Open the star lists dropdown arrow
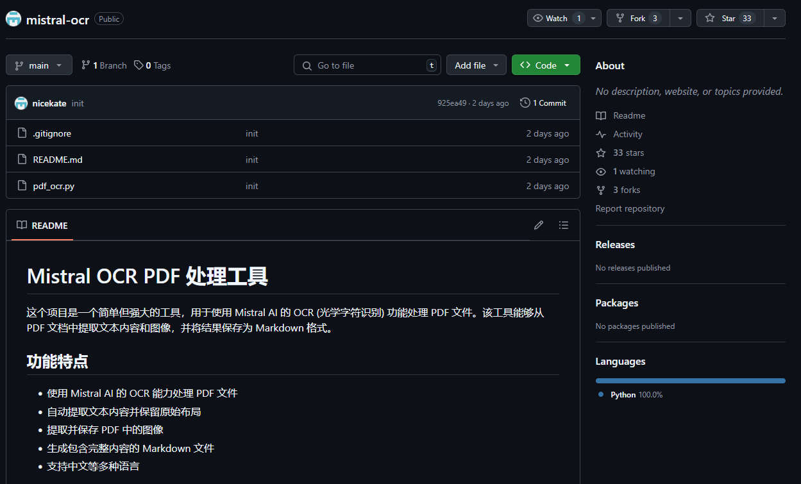This screenshot has height=484, width=801. (x=775, y=18)
